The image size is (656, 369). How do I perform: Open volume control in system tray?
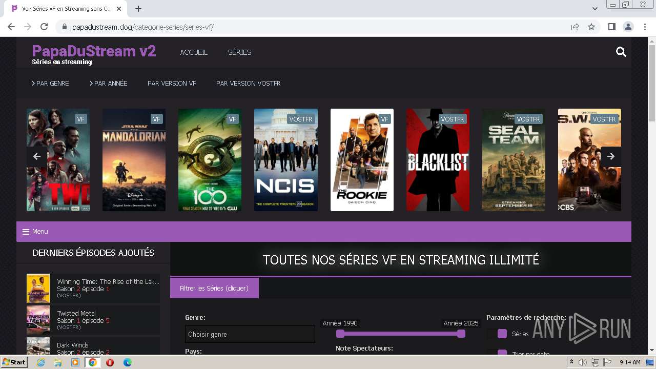[583, 362]
